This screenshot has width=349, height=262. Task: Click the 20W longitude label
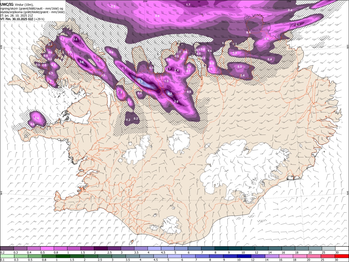(x=145, y=1)
